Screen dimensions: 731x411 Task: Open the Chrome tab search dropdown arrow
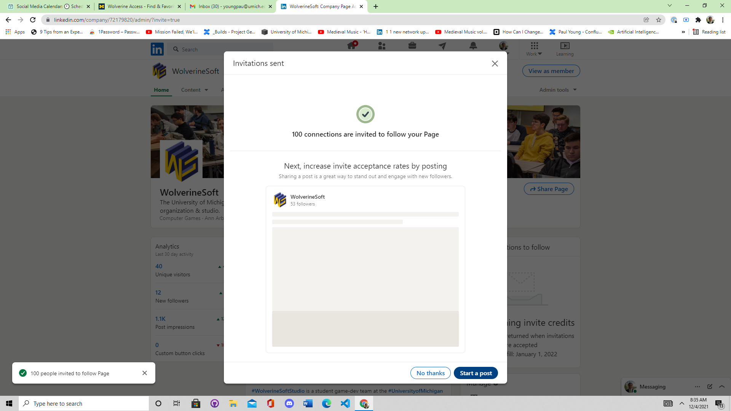point(669,6)
